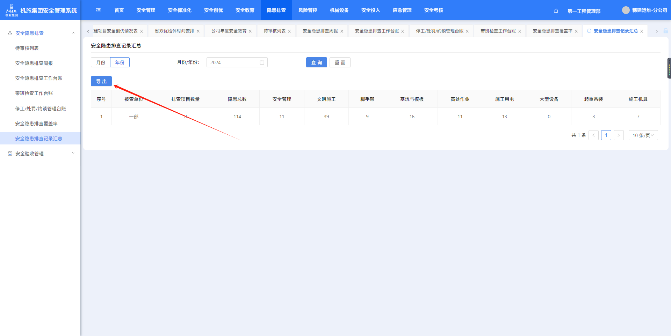Close the 待审核列表 tab

(289, 31)
